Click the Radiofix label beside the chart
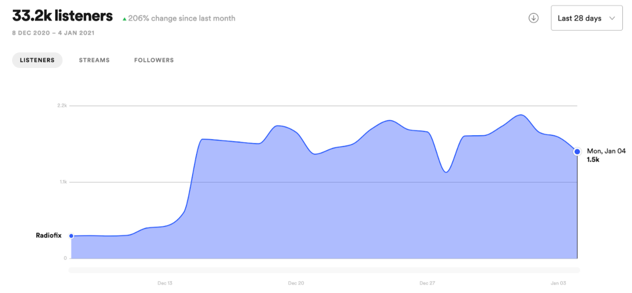This screenshot has height=293, width=632. [49, 235]
